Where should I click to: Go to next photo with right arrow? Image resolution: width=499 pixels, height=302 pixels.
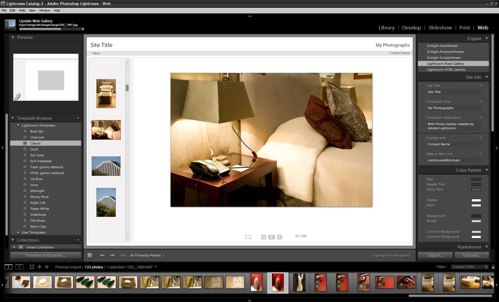pos(112,255)
